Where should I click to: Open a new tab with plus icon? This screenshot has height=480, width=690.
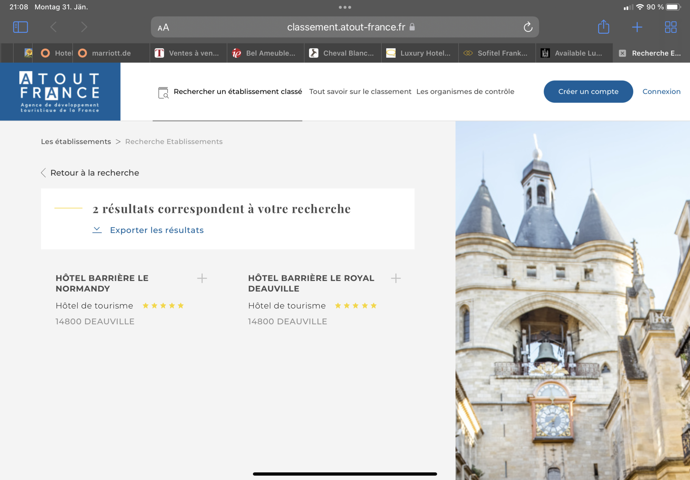(637, 27)
